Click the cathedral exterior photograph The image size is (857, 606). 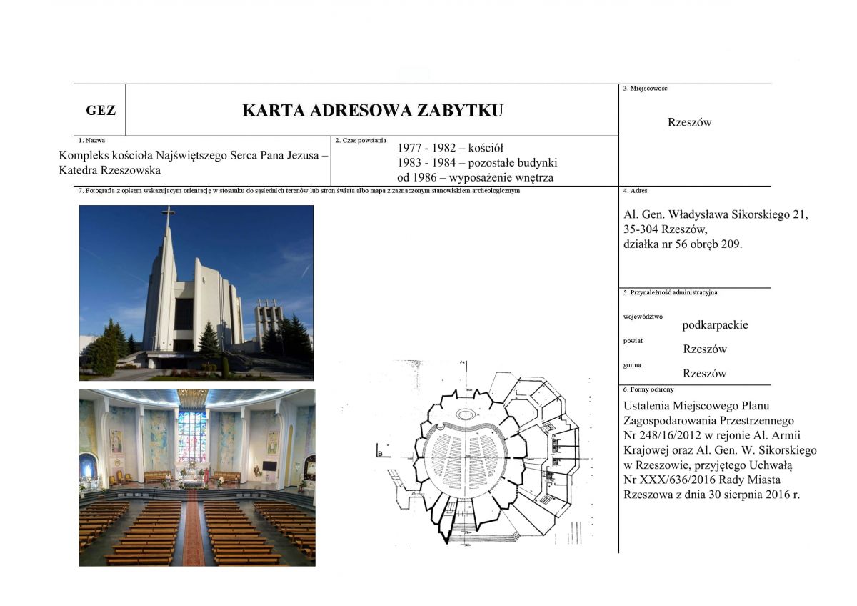tap(196, 292)
